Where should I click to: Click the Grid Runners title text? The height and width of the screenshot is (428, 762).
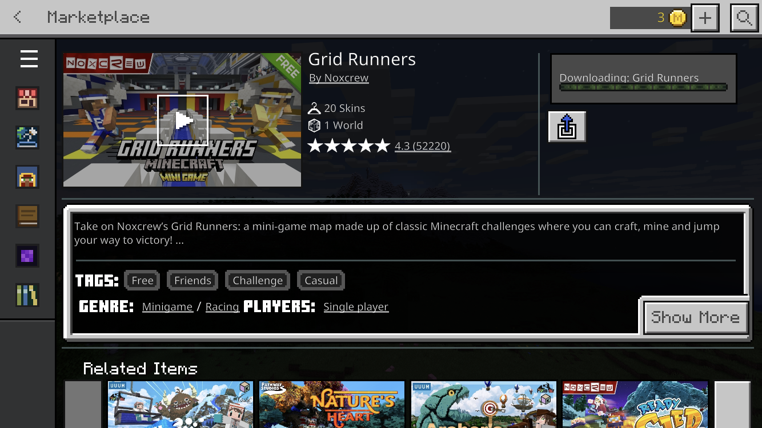tap(362, 59)
